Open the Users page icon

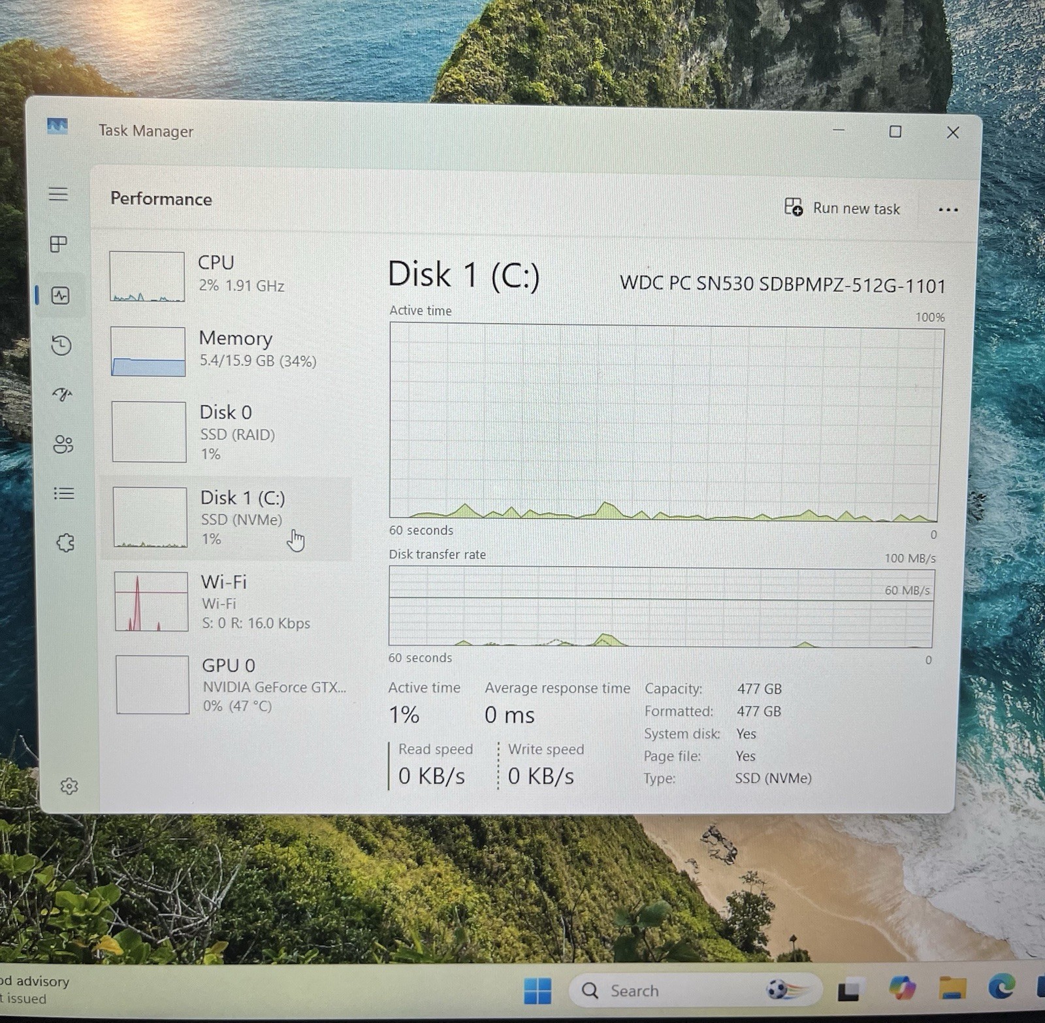click(63, 444)
